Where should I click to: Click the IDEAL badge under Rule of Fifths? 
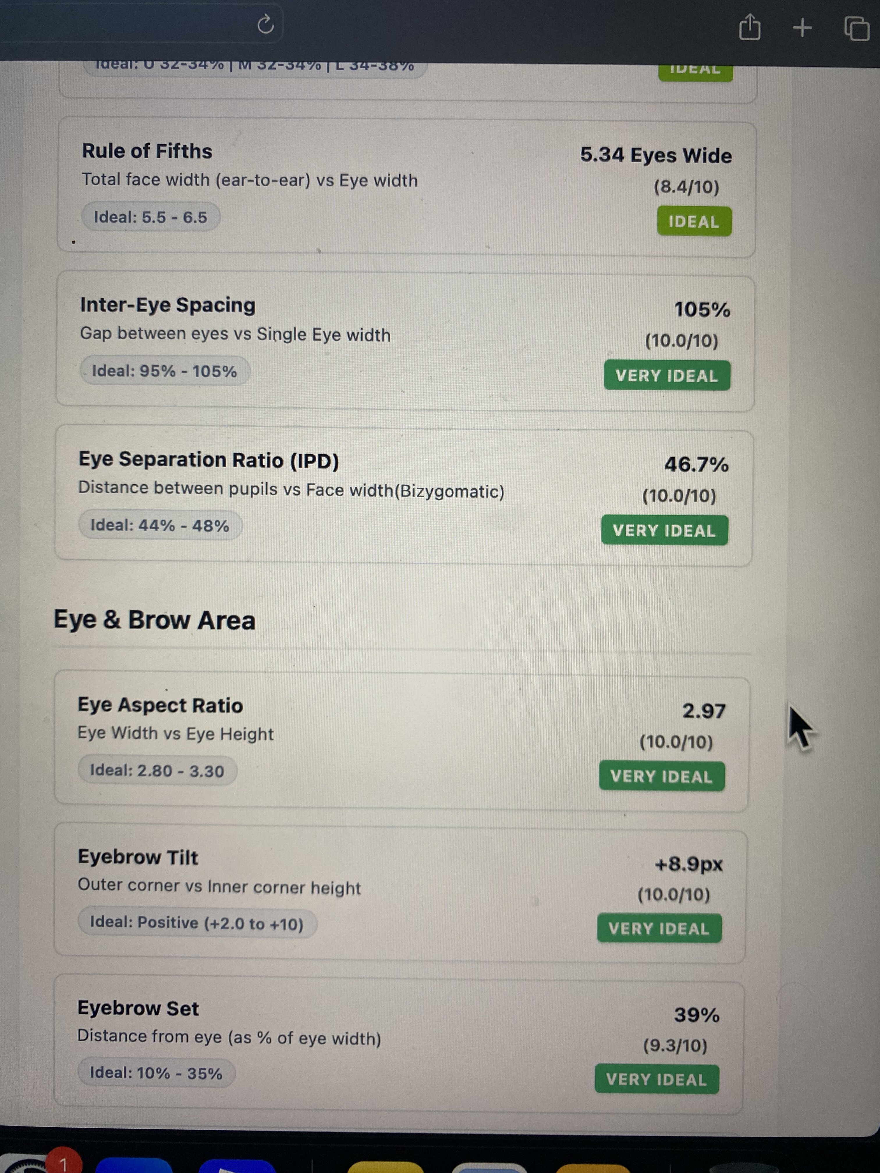click(694, 222)
